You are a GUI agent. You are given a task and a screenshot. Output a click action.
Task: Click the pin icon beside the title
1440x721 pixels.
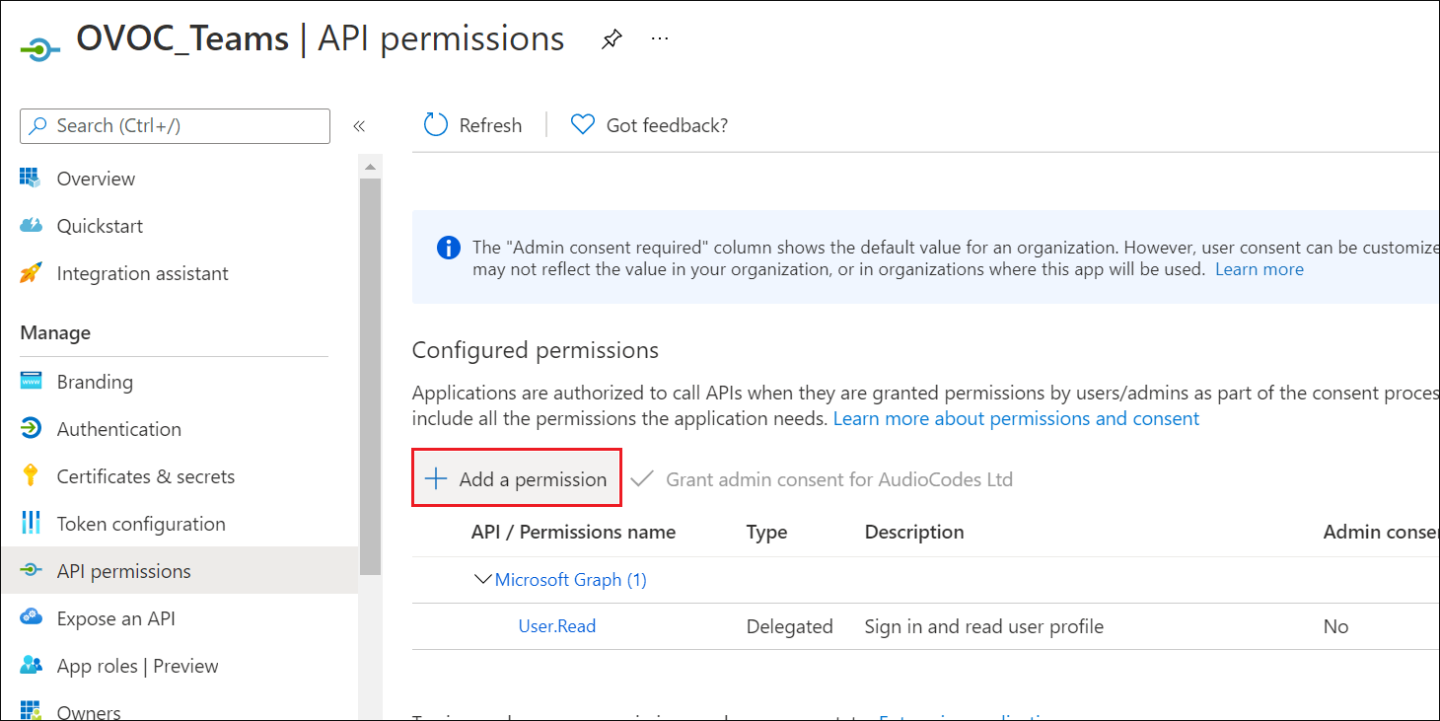click(x=612, y=40)
